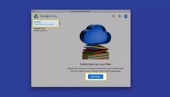This screenshot has height=97, width=170.
Task: Click the "Google Drive" wordmark text in header
Action: point(48,16)
